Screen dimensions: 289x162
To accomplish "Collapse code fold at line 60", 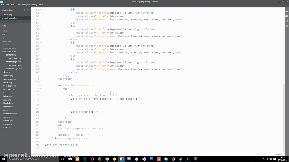I will (41, 43).
